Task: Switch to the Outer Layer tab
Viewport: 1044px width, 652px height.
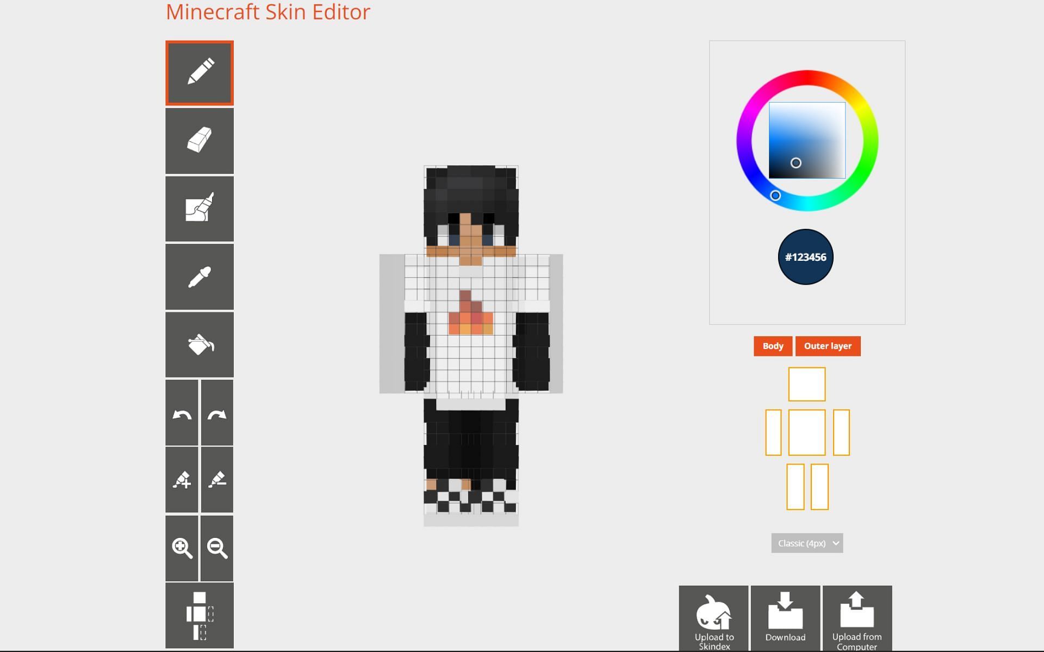Action: tap(828, 346)
